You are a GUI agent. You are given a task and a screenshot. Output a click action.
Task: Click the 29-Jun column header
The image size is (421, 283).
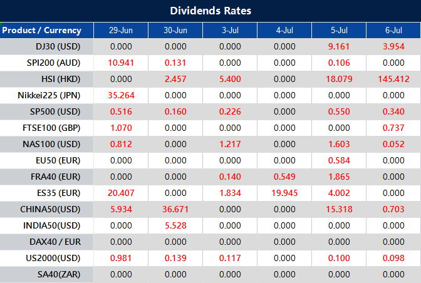tap(121, 30)
